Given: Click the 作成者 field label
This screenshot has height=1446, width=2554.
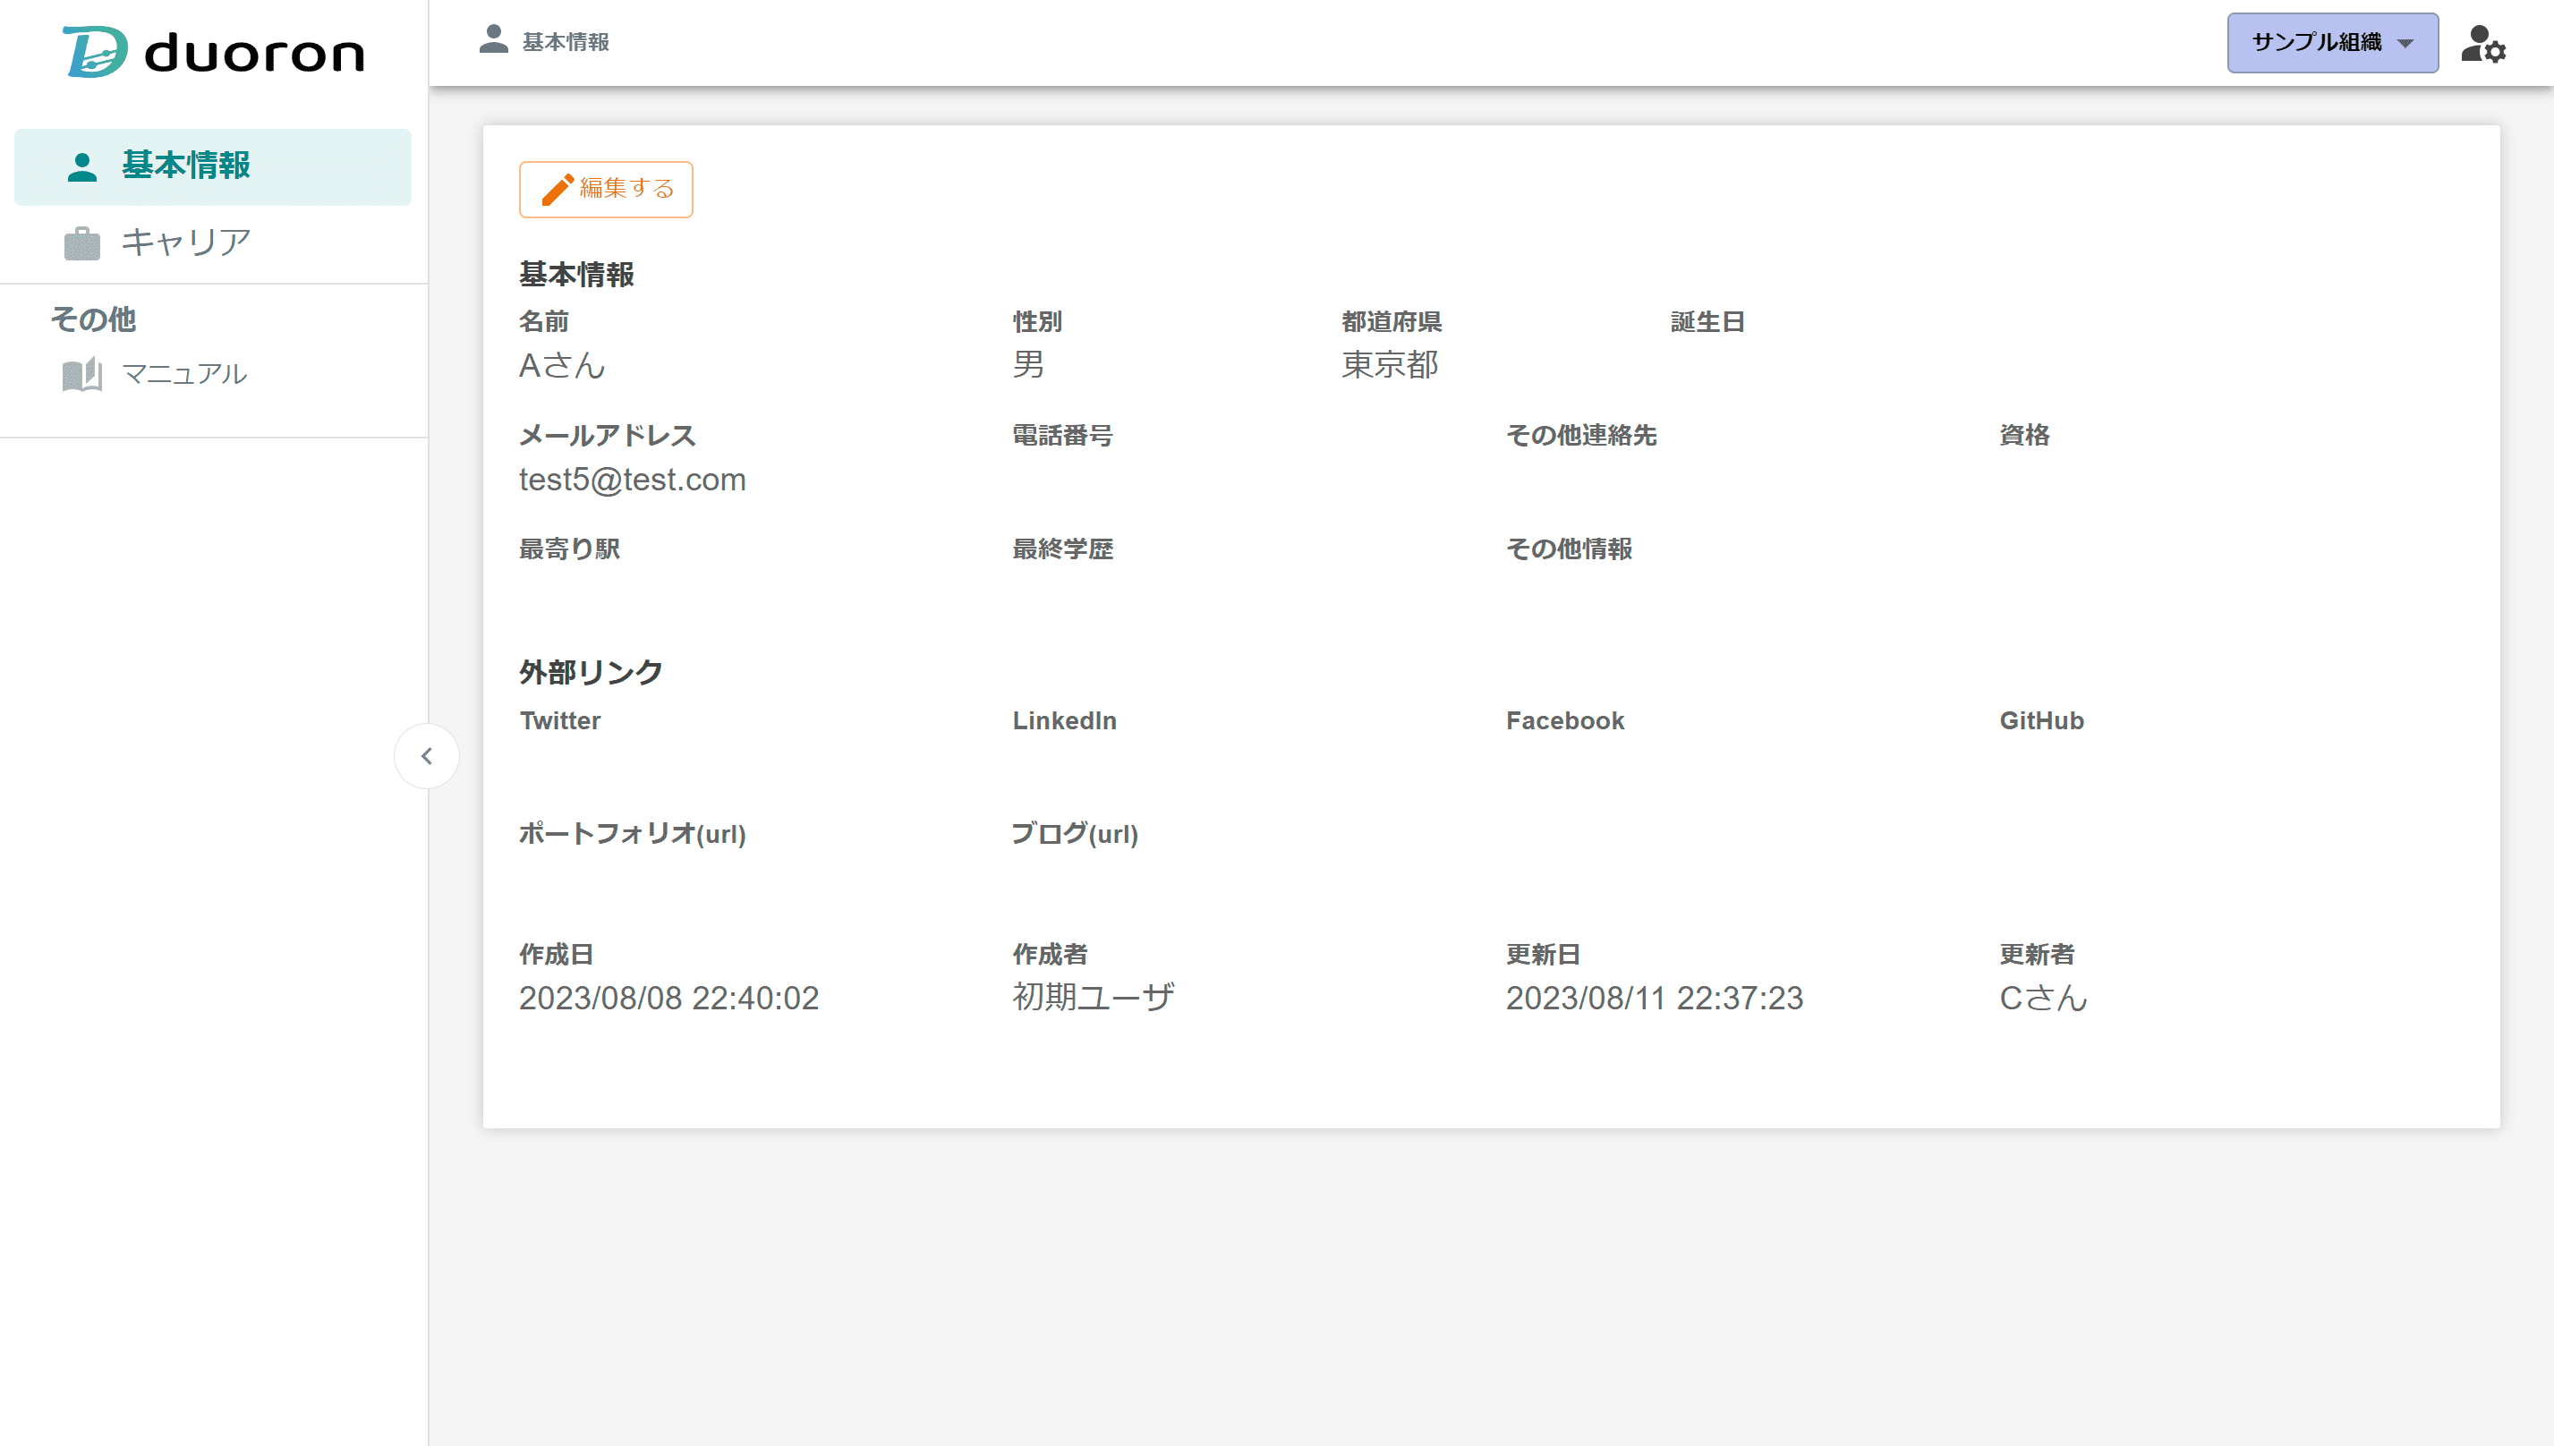Looking at the screenshot, I should pyautogui.click(x=1051, y=955).
